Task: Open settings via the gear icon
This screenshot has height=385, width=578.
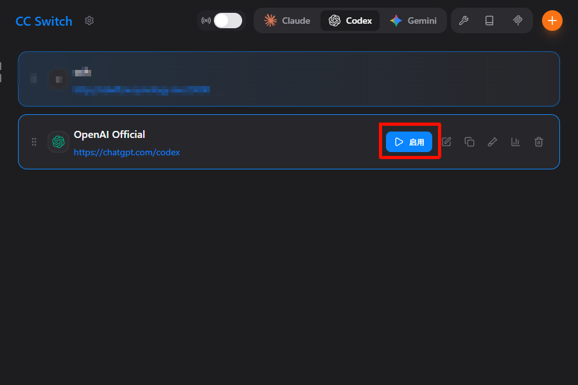Action: coord(89,21)
